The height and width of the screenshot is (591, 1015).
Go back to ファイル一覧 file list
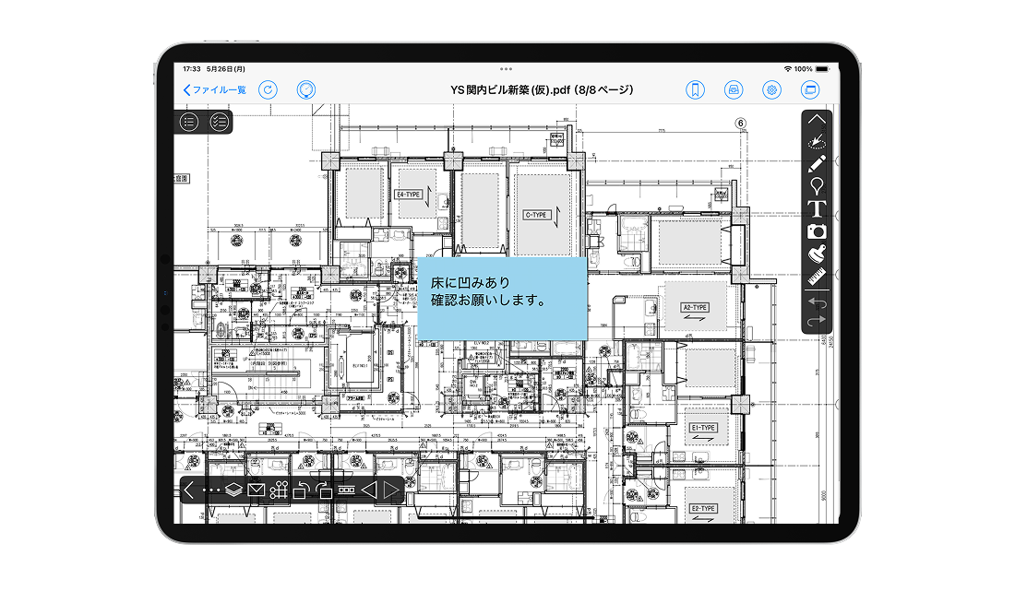[215, 89]
